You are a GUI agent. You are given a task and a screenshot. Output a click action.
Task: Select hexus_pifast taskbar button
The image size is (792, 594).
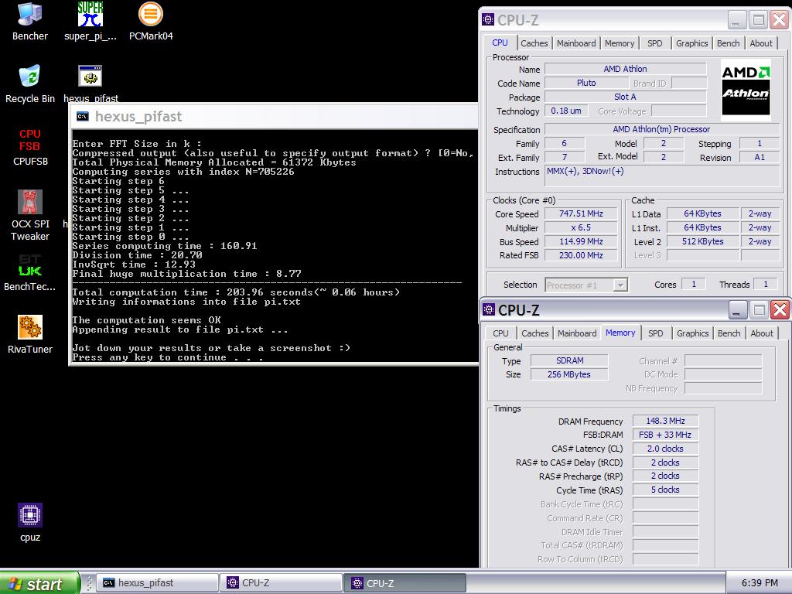coord(159,583)
